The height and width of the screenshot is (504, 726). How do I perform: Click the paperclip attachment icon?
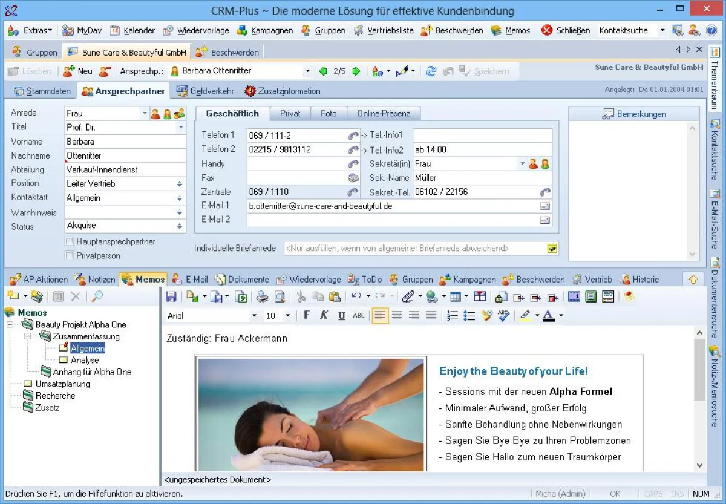[409, 296]
